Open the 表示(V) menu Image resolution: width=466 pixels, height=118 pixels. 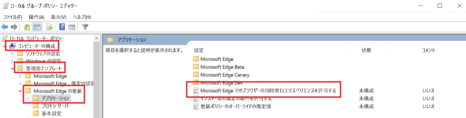58,17
